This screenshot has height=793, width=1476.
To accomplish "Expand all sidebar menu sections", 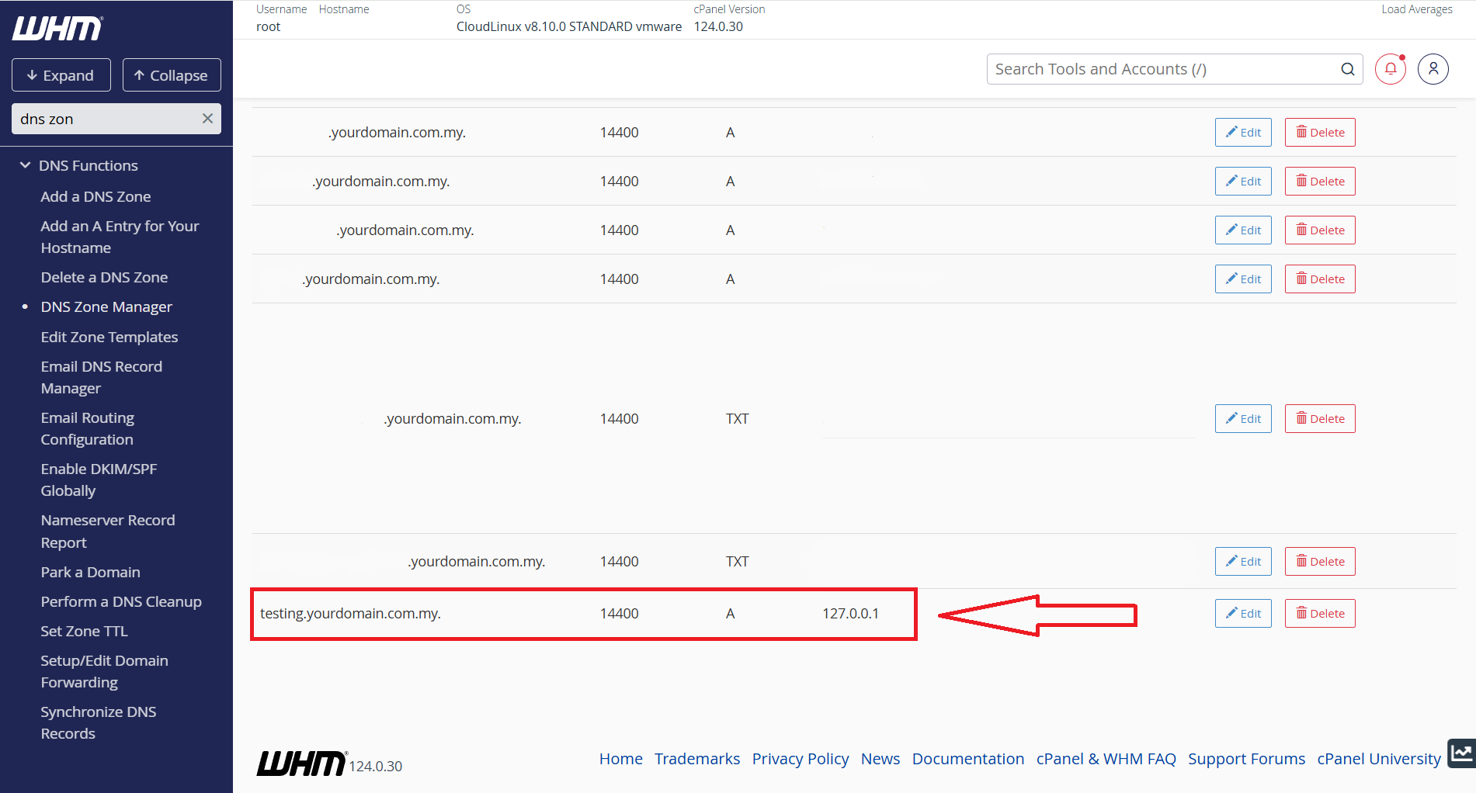I will coord(61,75).
